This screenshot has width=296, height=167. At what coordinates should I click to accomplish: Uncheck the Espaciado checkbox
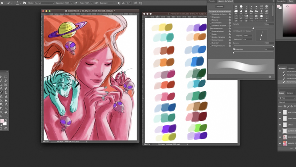[234, 49]
